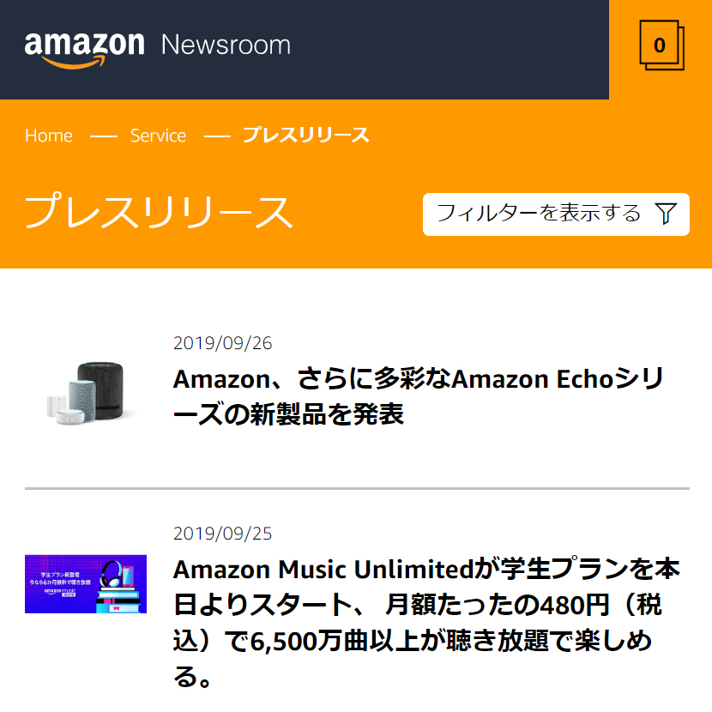This screenshot has width=712, height=712.
Task: Click the large プレスリリース page heading
Action: click(160, 211)
